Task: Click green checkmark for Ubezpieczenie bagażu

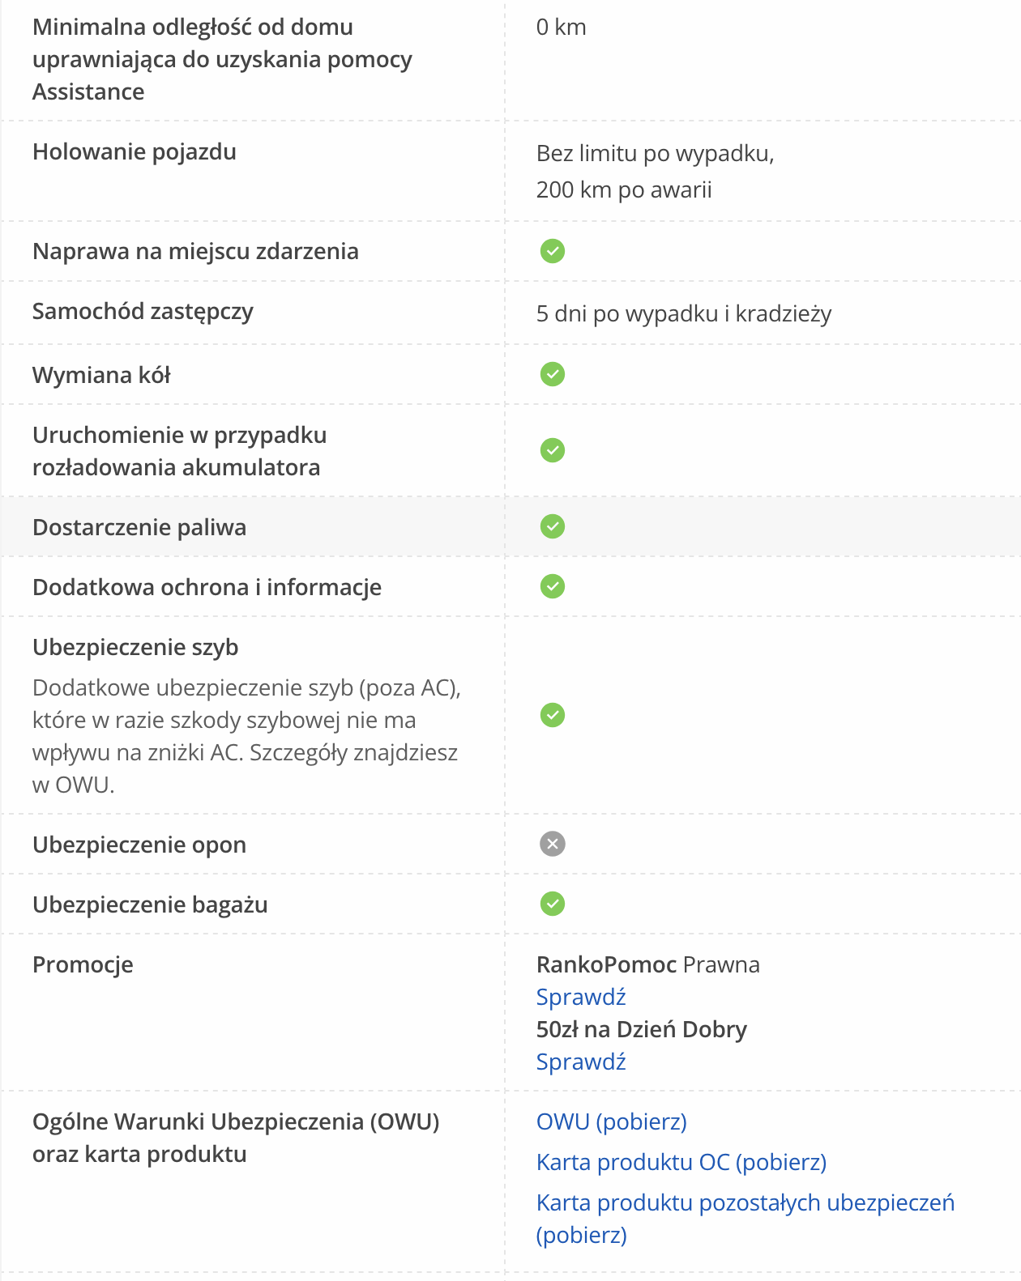Action: coord(553,904)
